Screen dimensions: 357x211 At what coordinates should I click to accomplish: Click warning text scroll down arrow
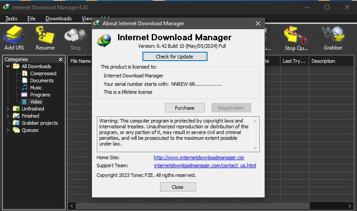click(x=255, y=148)
